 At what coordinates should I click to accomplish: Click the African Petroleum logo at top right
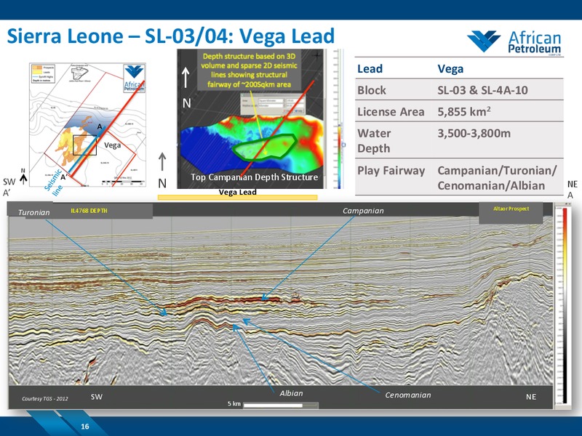(515, 43)
